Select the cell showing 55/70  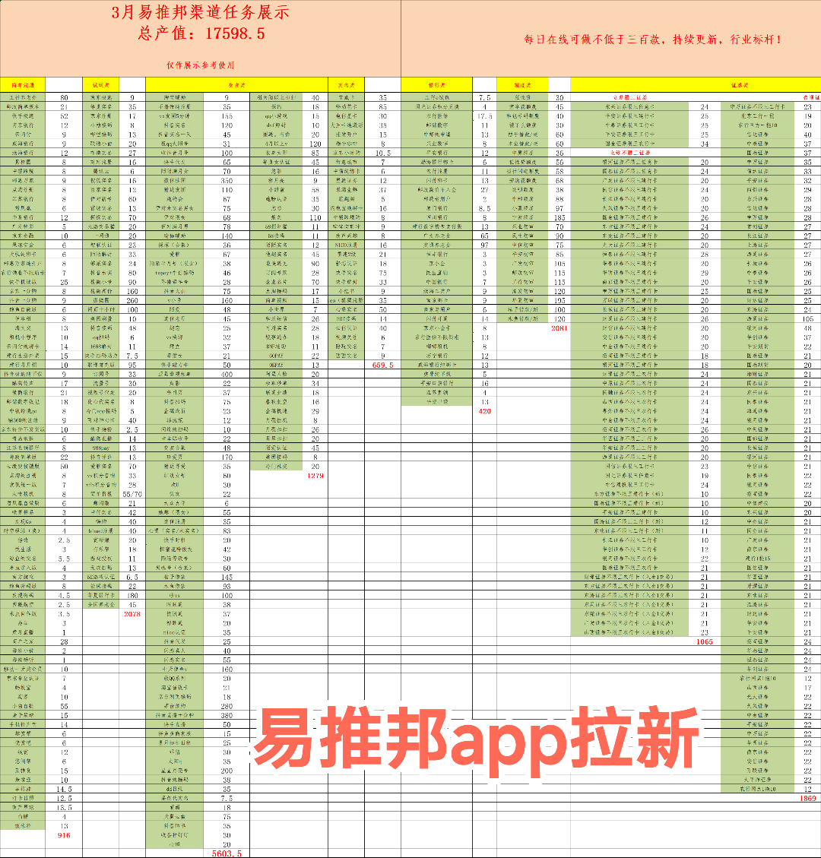click(132, 494)
